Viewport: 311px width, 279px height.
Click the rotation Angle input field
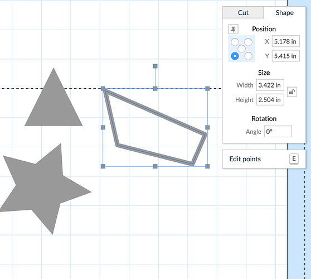278,132
